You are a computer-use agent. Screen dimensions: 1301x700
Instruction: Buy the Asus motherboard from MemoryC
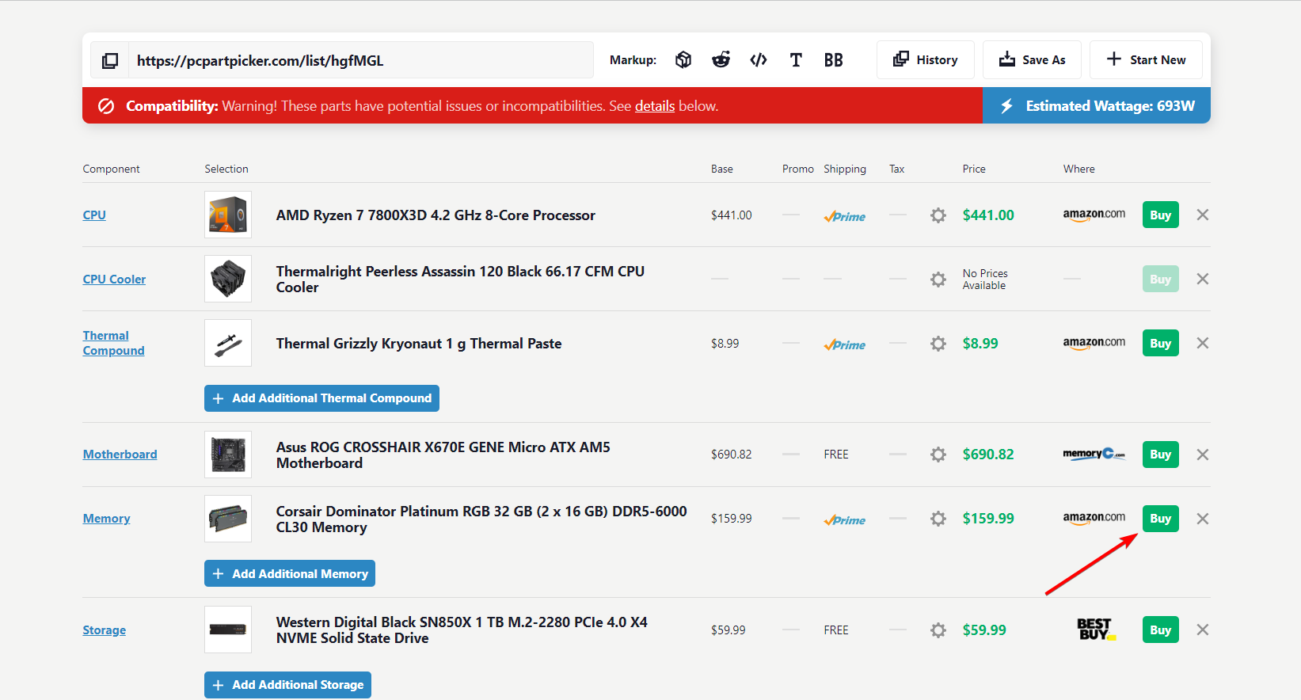(x=1161, y=455)
